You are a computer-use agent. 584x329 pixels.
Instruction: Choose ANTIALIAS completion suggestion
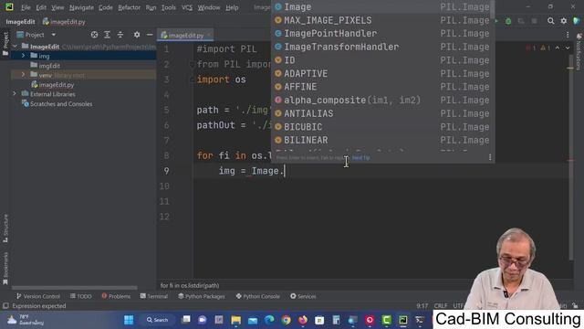pyautogui.click(x=382, y=113)
